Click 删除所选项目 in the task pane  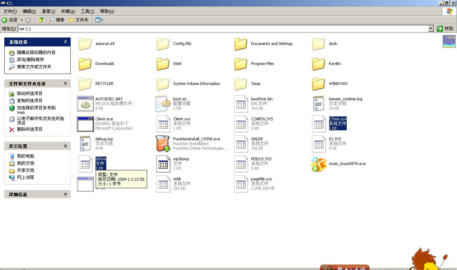pyautogui.click(x=30, y=129)
